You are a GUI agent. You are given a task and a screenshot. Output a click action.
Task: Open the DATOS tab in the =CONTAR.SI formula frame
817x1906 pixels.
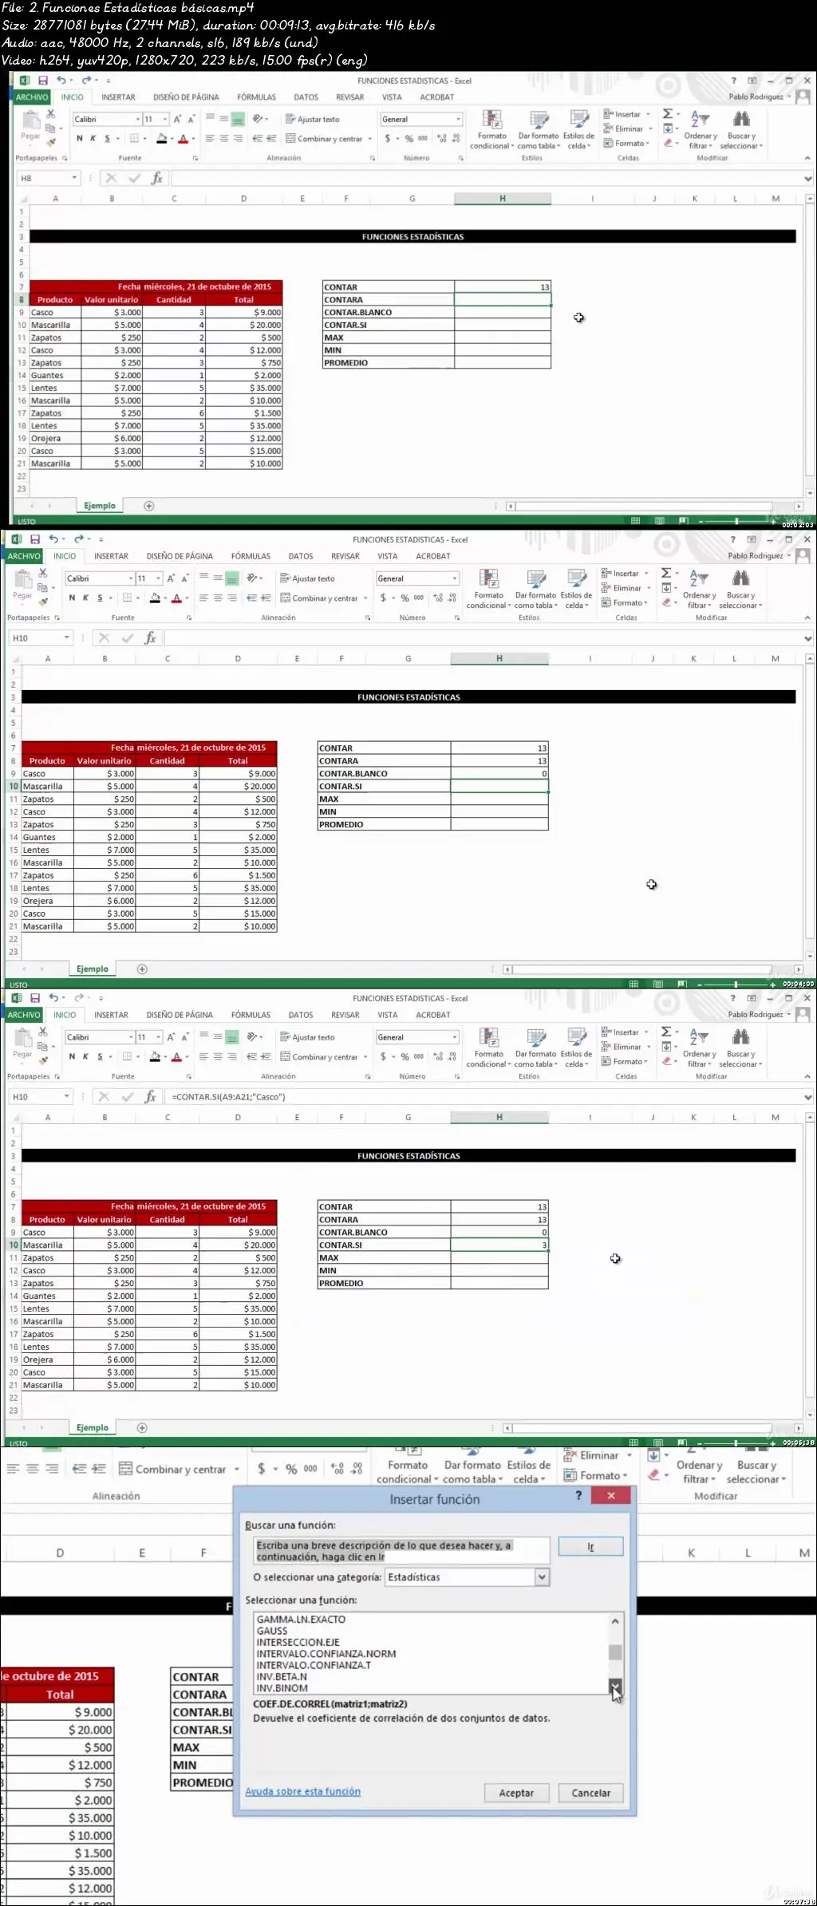click(x=301, y=1015)
